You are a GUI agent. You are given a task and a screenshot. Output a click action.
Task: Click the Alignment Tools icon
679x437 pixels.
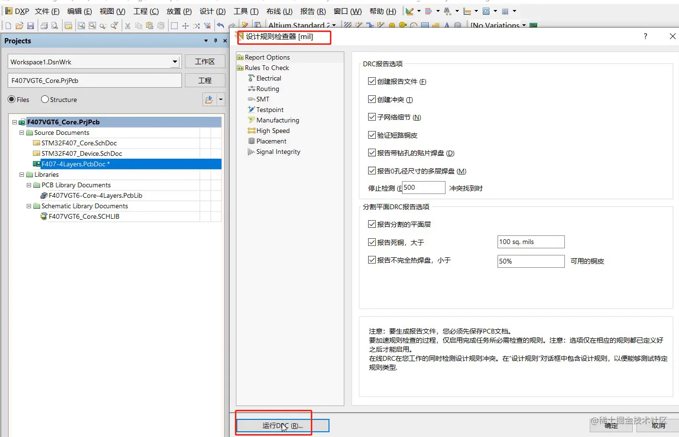pos(428,11)
